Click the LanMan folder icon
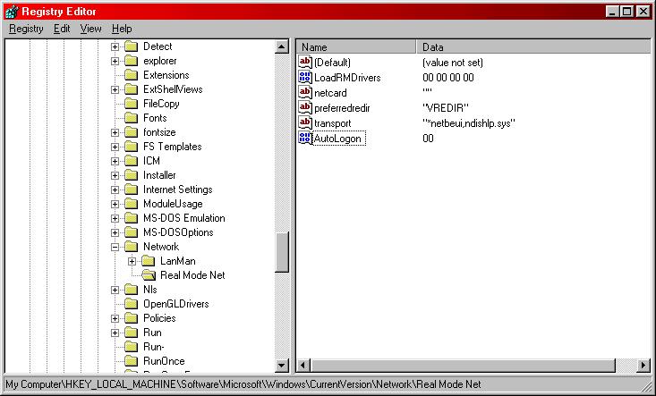The width and height of the screenshot is (656, 396). 149,261
